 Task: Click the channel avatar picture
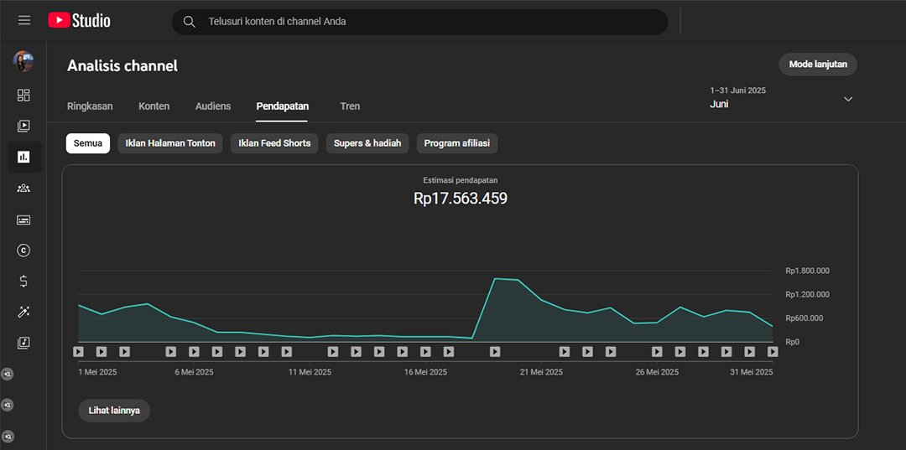(x=23, y=61)
